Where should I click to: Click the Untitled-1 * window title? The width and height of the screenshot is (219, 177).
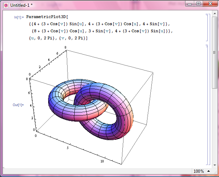21,5
